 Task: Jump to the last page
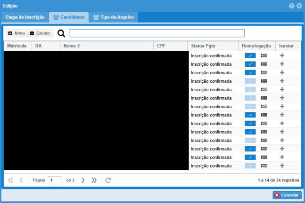pyautogui.click(x=94, y=180)
